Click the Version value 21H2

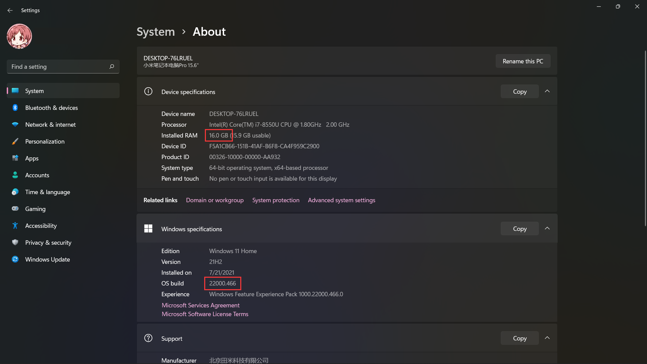tap(216, 262)
